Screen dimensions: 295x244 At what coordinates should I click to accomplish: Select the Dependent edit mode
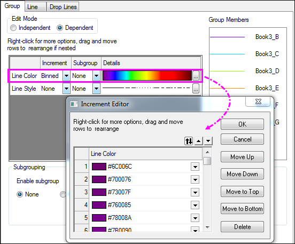60,28
